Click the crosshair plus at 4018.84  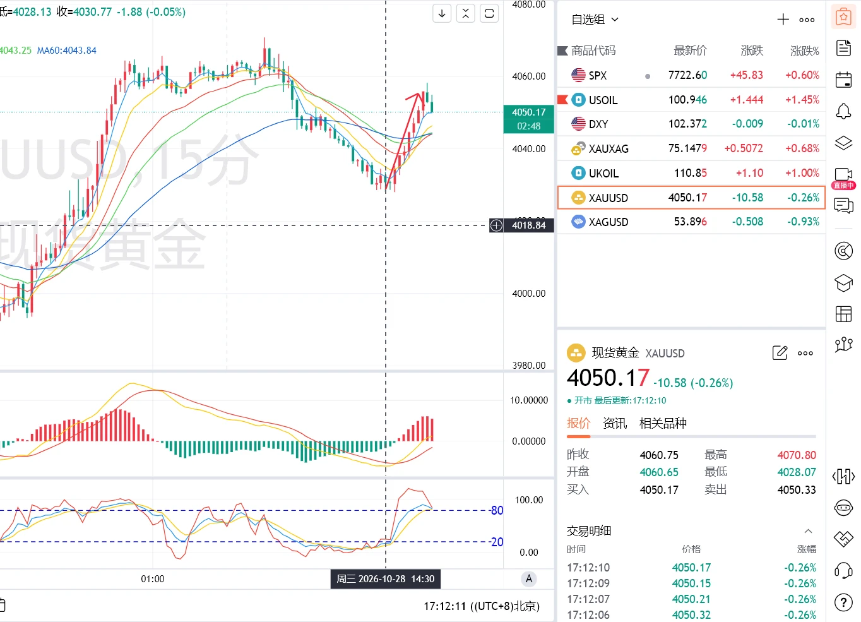click(x=496, y=225)
